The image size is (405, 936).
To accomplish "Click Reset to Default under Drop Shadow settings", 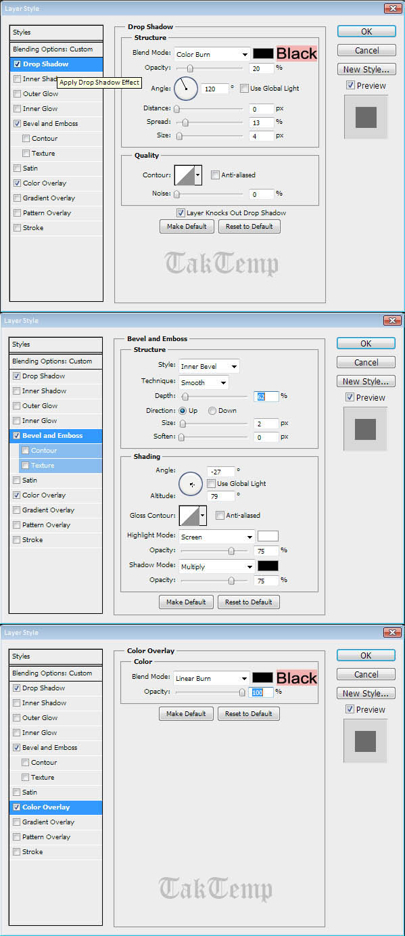I will (x=249, y=227).
